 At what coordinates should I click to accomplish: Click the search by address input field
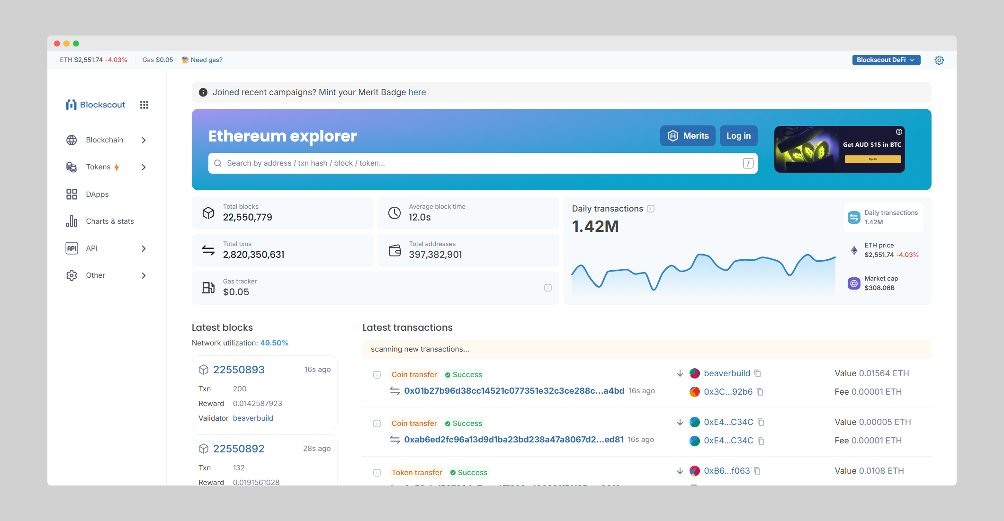point(483,163)
